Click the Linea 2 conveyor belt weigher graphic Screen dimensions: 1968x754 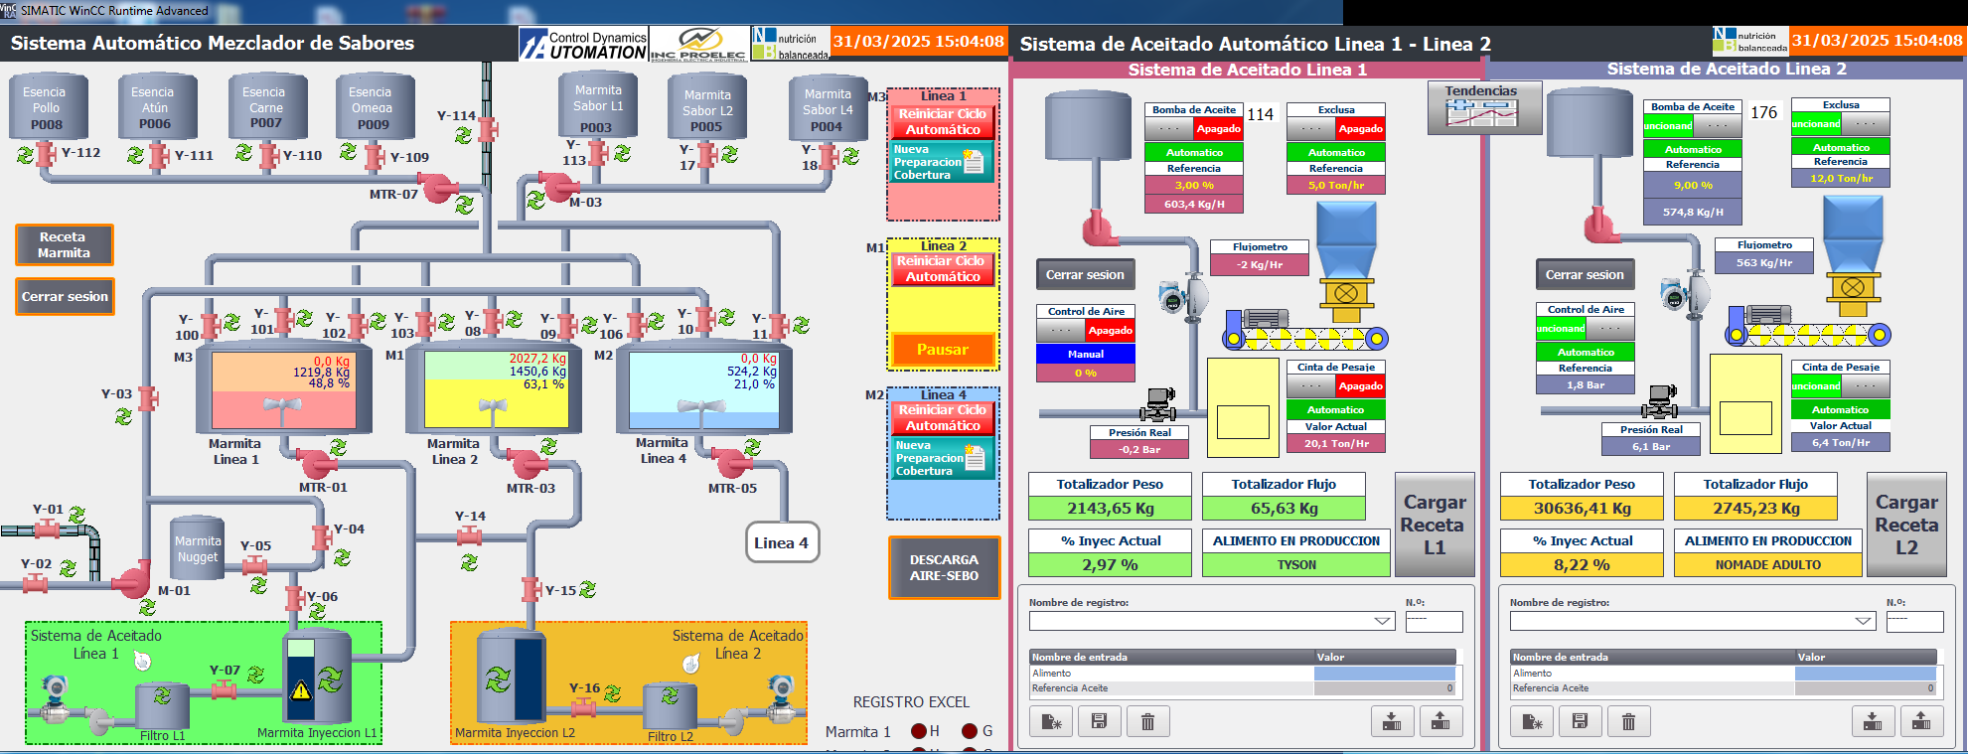click(x=1806, y=328)
